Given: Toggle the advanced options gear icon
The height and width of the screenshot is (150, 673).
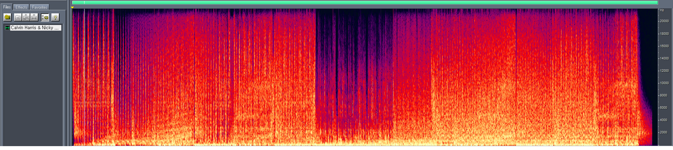Looking at the screenshot, I should [x=45, y=17].
